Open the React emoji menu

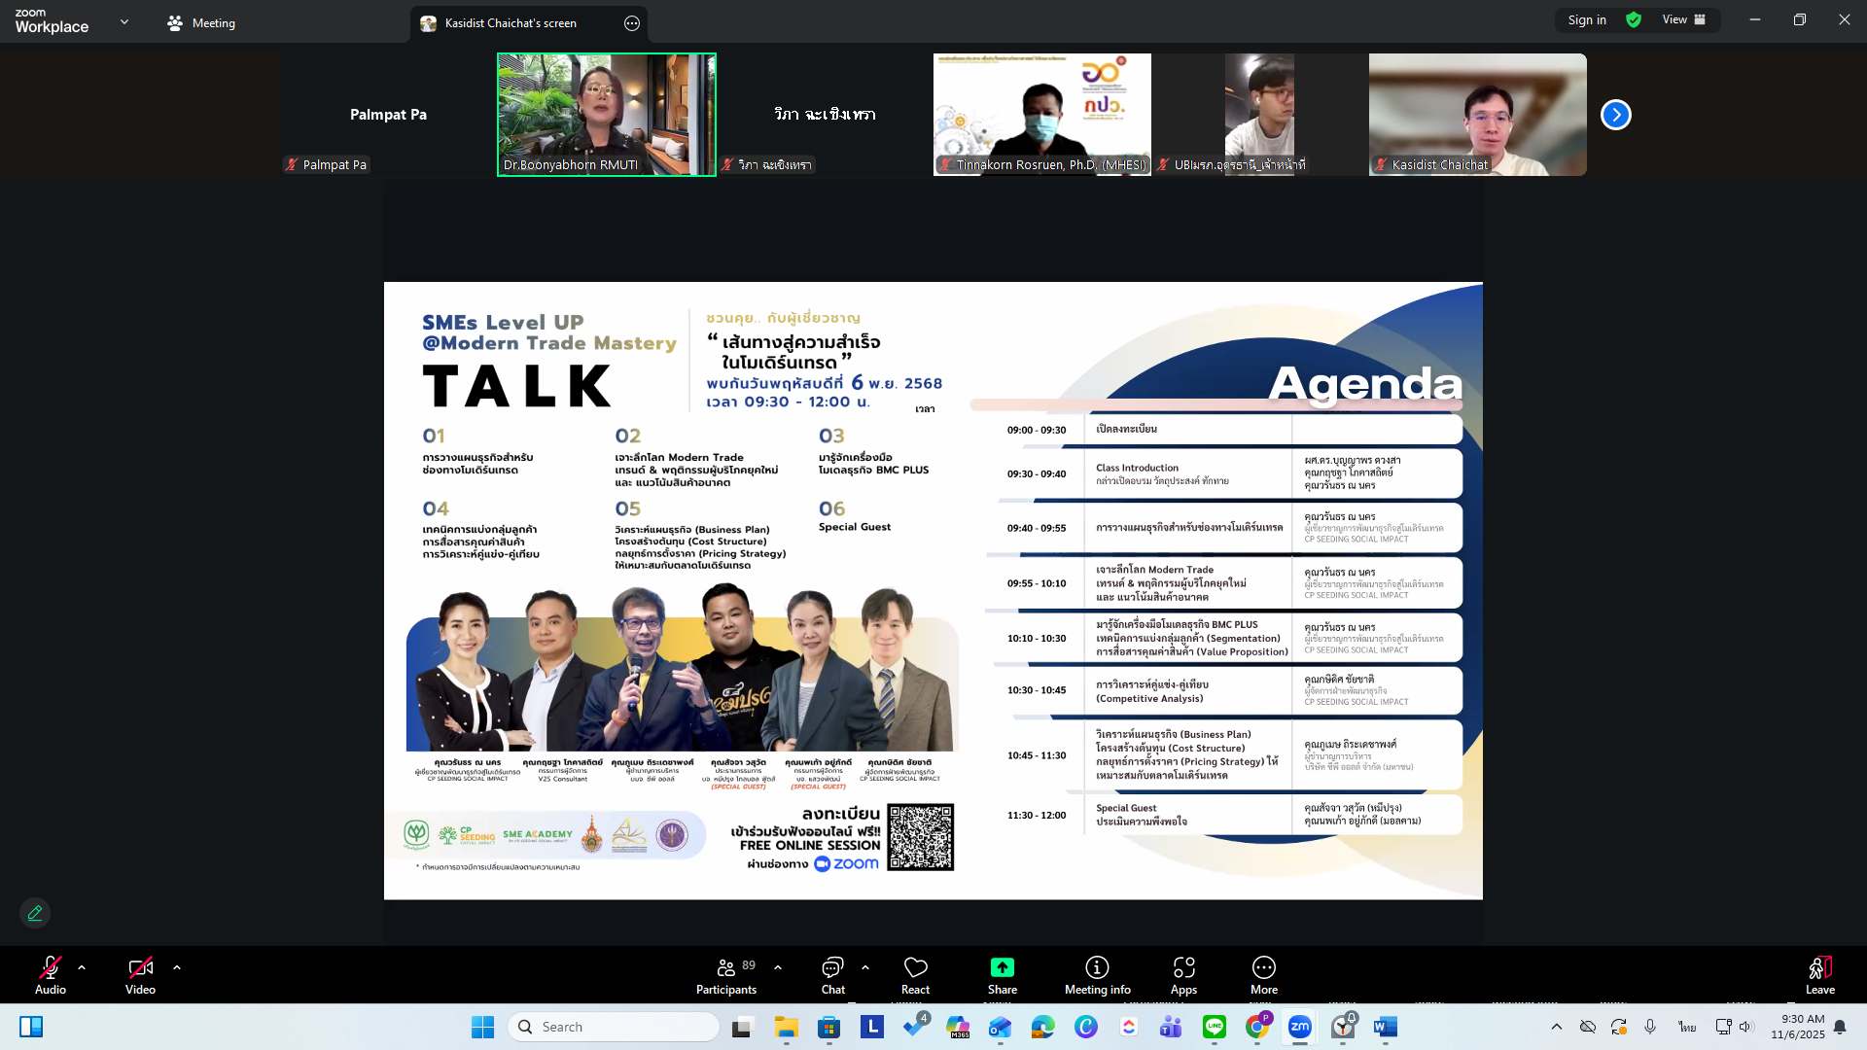coord(915,975)
